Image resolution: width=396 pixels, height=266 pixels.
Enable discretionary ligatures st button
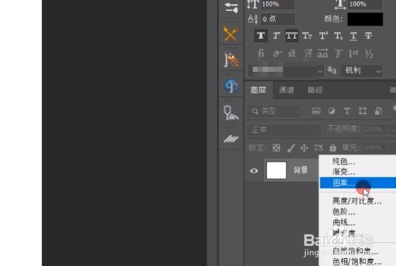coord(292,53)
